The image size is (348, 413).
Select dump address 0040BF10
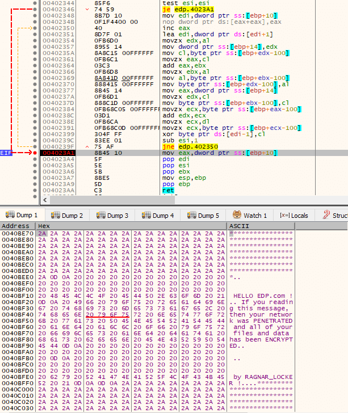click(x=18, y=296)
